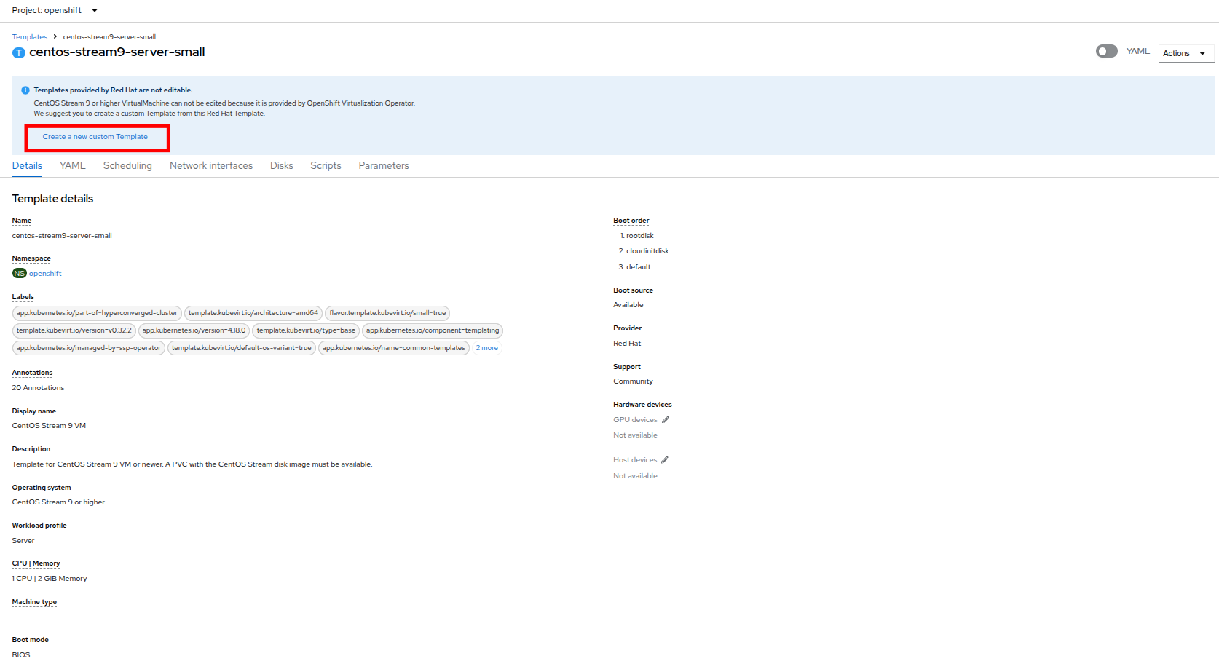Image resolution: width=1219 pixels, height=669 pixels.
Task: Switch to the Scheduling tab
Action: [x=127, y=166]
